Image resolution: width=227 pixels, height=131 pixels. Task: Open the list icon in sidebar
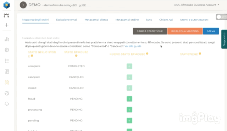(x=7, y=61)
